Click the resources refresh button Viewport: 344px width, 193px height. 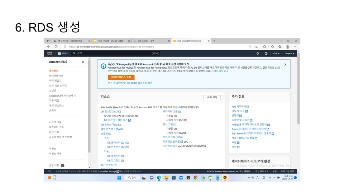point(212,97)
